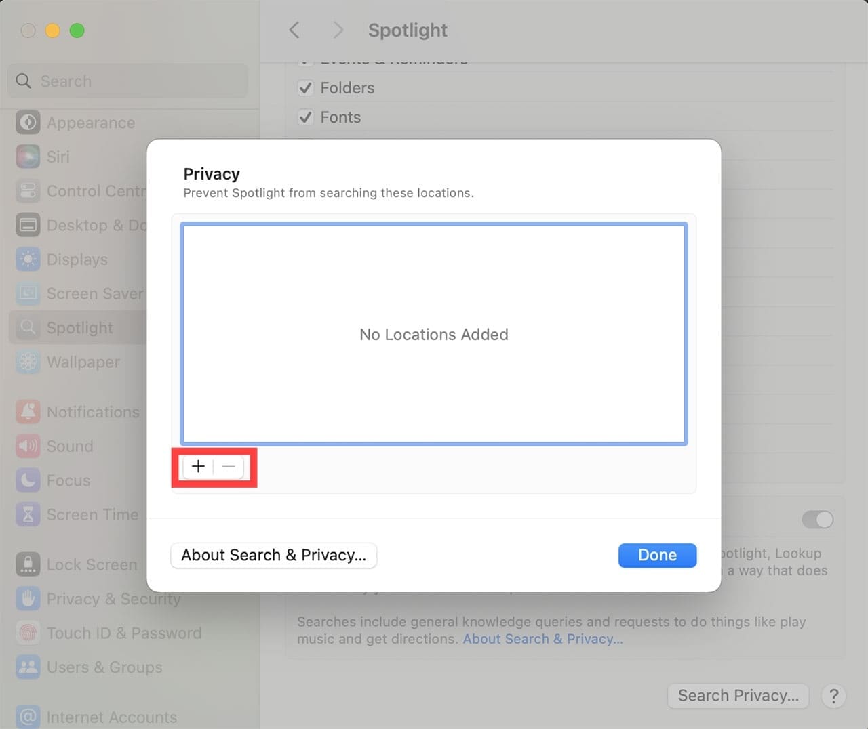The image size is (868, 729).
Task: Go back with the left chevron
Action: [x=294, y=30]
